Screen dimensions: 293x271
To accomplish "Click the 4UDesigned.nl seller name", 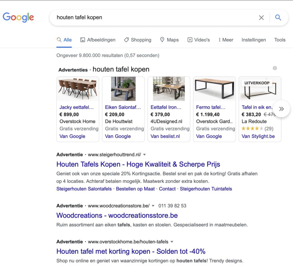I will click(x=166, y=121).
